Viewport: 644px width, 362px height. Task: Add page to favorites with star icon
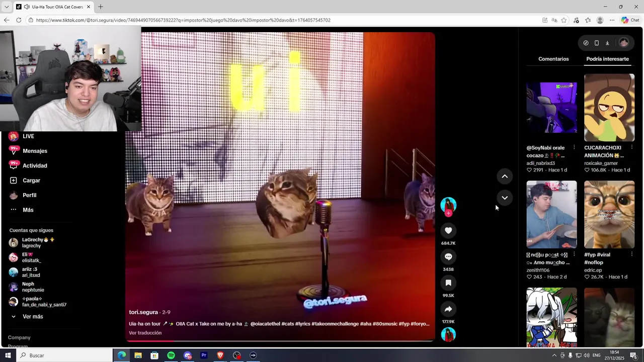pos(564,20)
